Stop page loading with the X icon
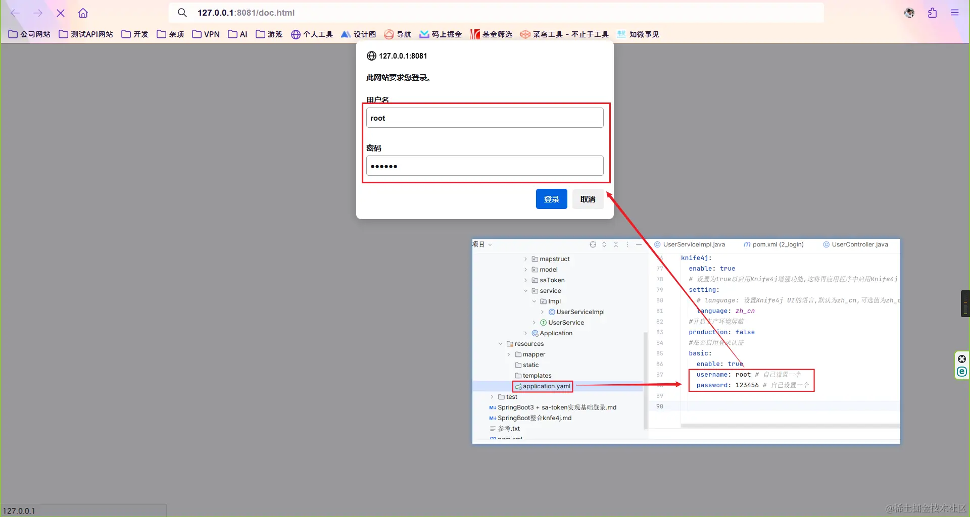 pyautogui.click(x=61, y=13)
